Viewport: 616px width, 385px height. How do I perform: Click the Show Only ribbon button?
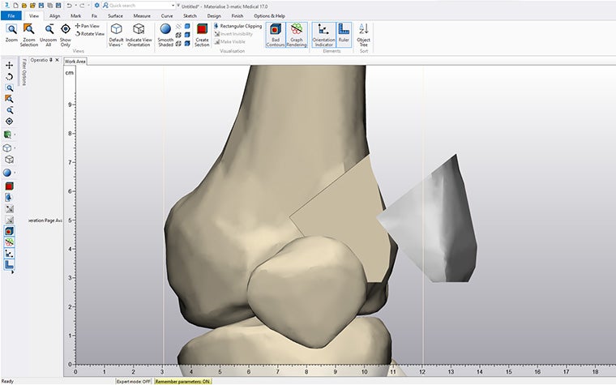click(66, 35)
